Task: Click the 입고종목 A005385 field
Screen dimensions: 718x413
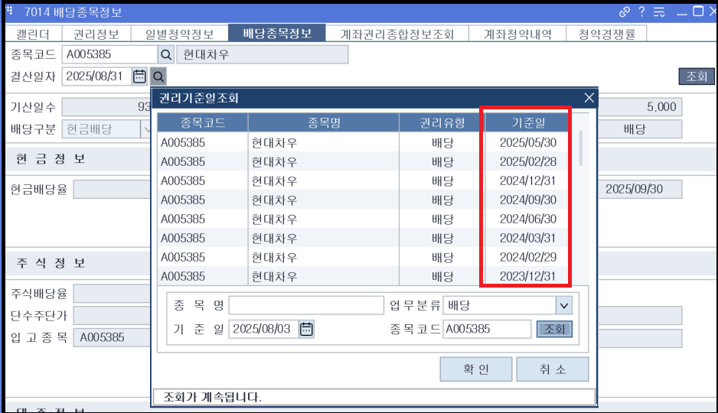Action: [x=112, y=337]
